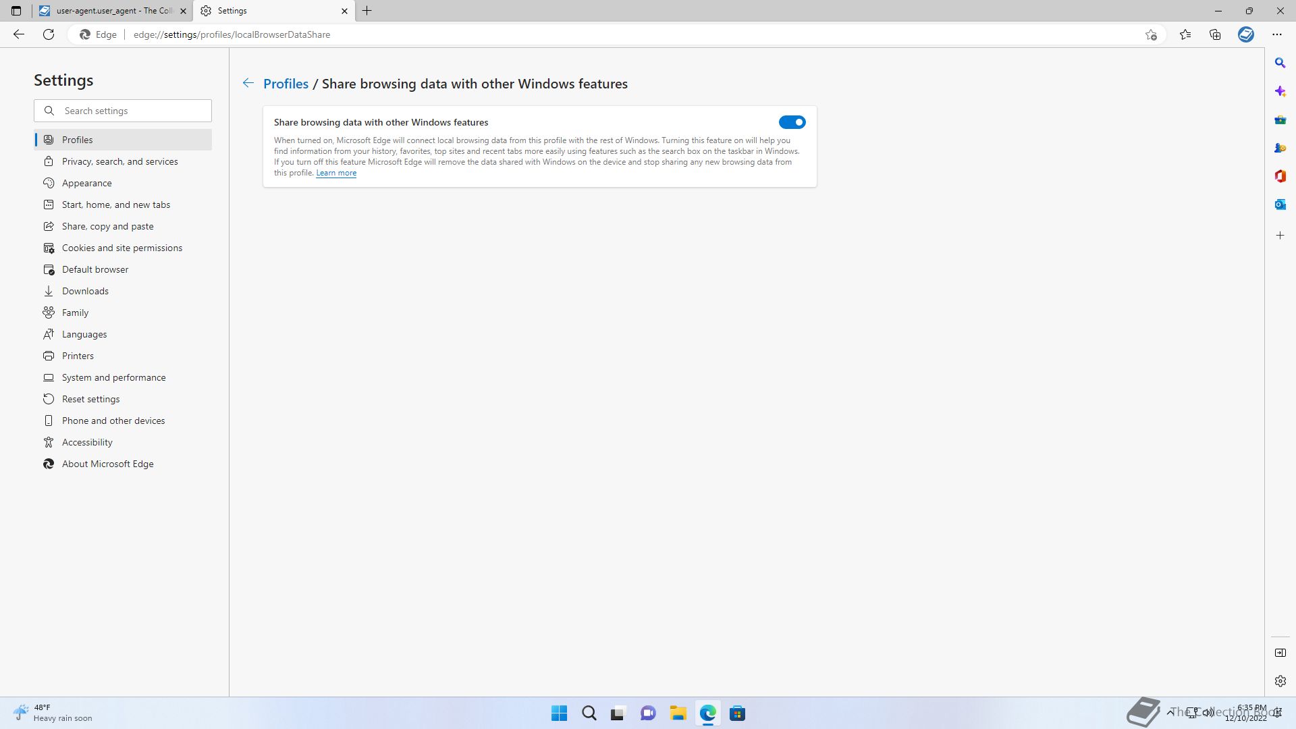The width and height of the screenshot is (1296, 729).
Task: Open Settings and more ellipsis menu
Action: (x=1277, y=34)
